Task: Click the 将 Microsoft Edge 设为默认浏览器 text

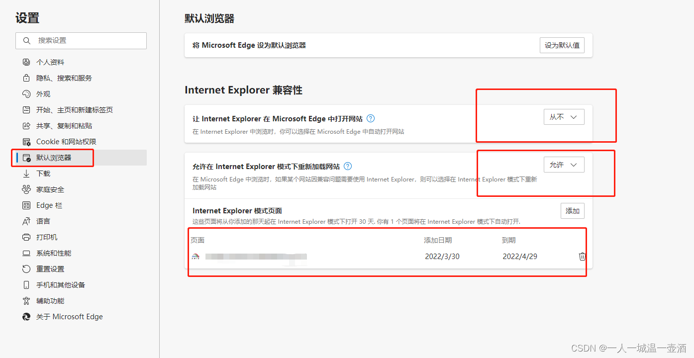Action: (249, 45)
